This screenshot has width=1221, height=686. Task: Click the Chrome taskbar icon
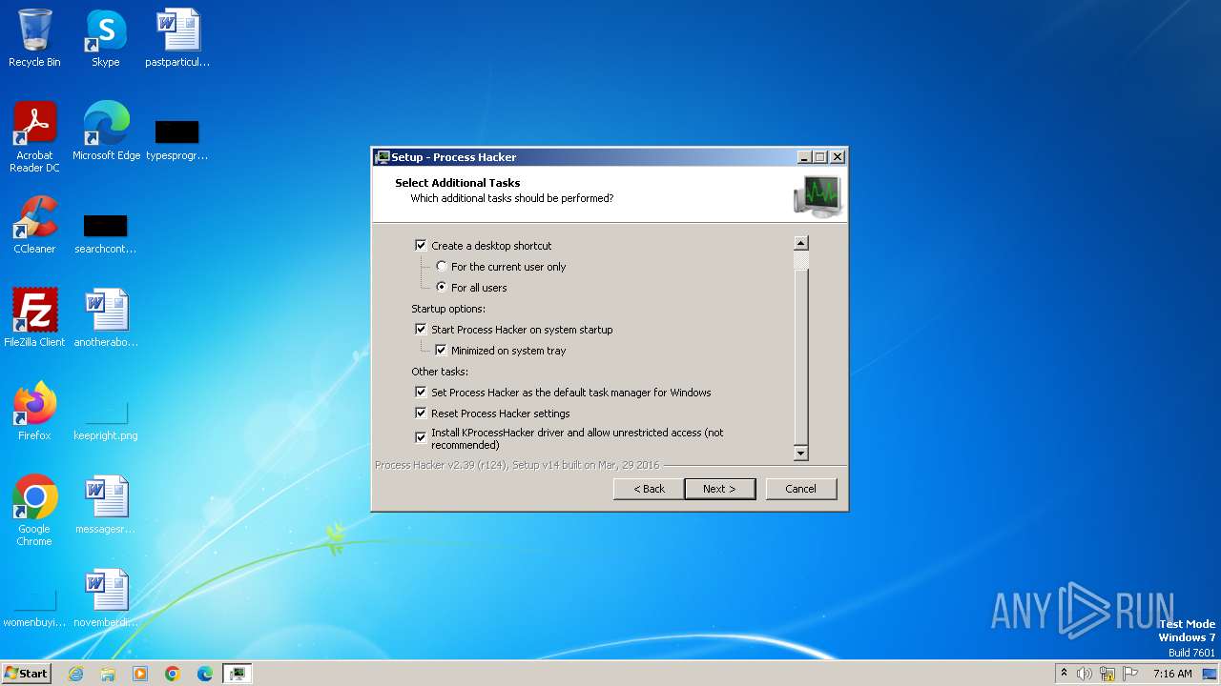pyautogui.click(x=173, y=674)
